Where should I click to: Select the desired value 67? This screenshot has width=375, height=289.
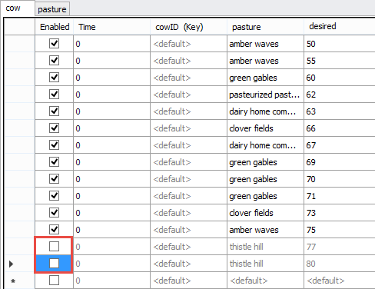(x=311, y=145)
